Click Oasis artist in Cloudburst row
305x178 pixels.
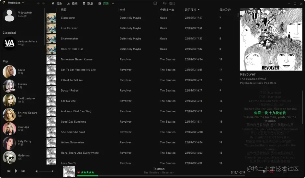[x=164, y=18]
